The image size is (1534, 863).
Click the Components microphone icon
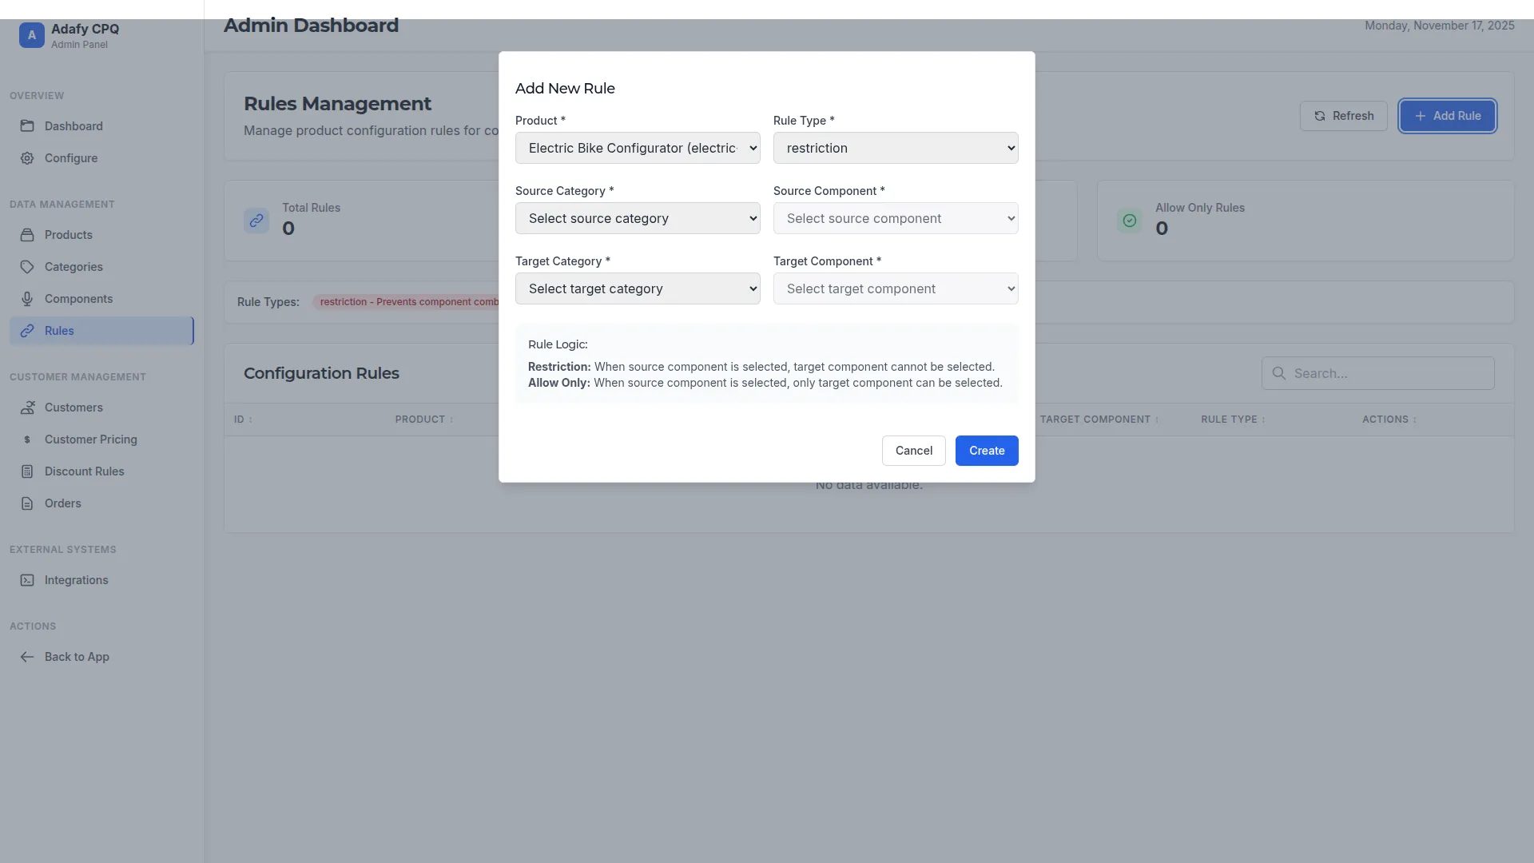click(27, 299)
